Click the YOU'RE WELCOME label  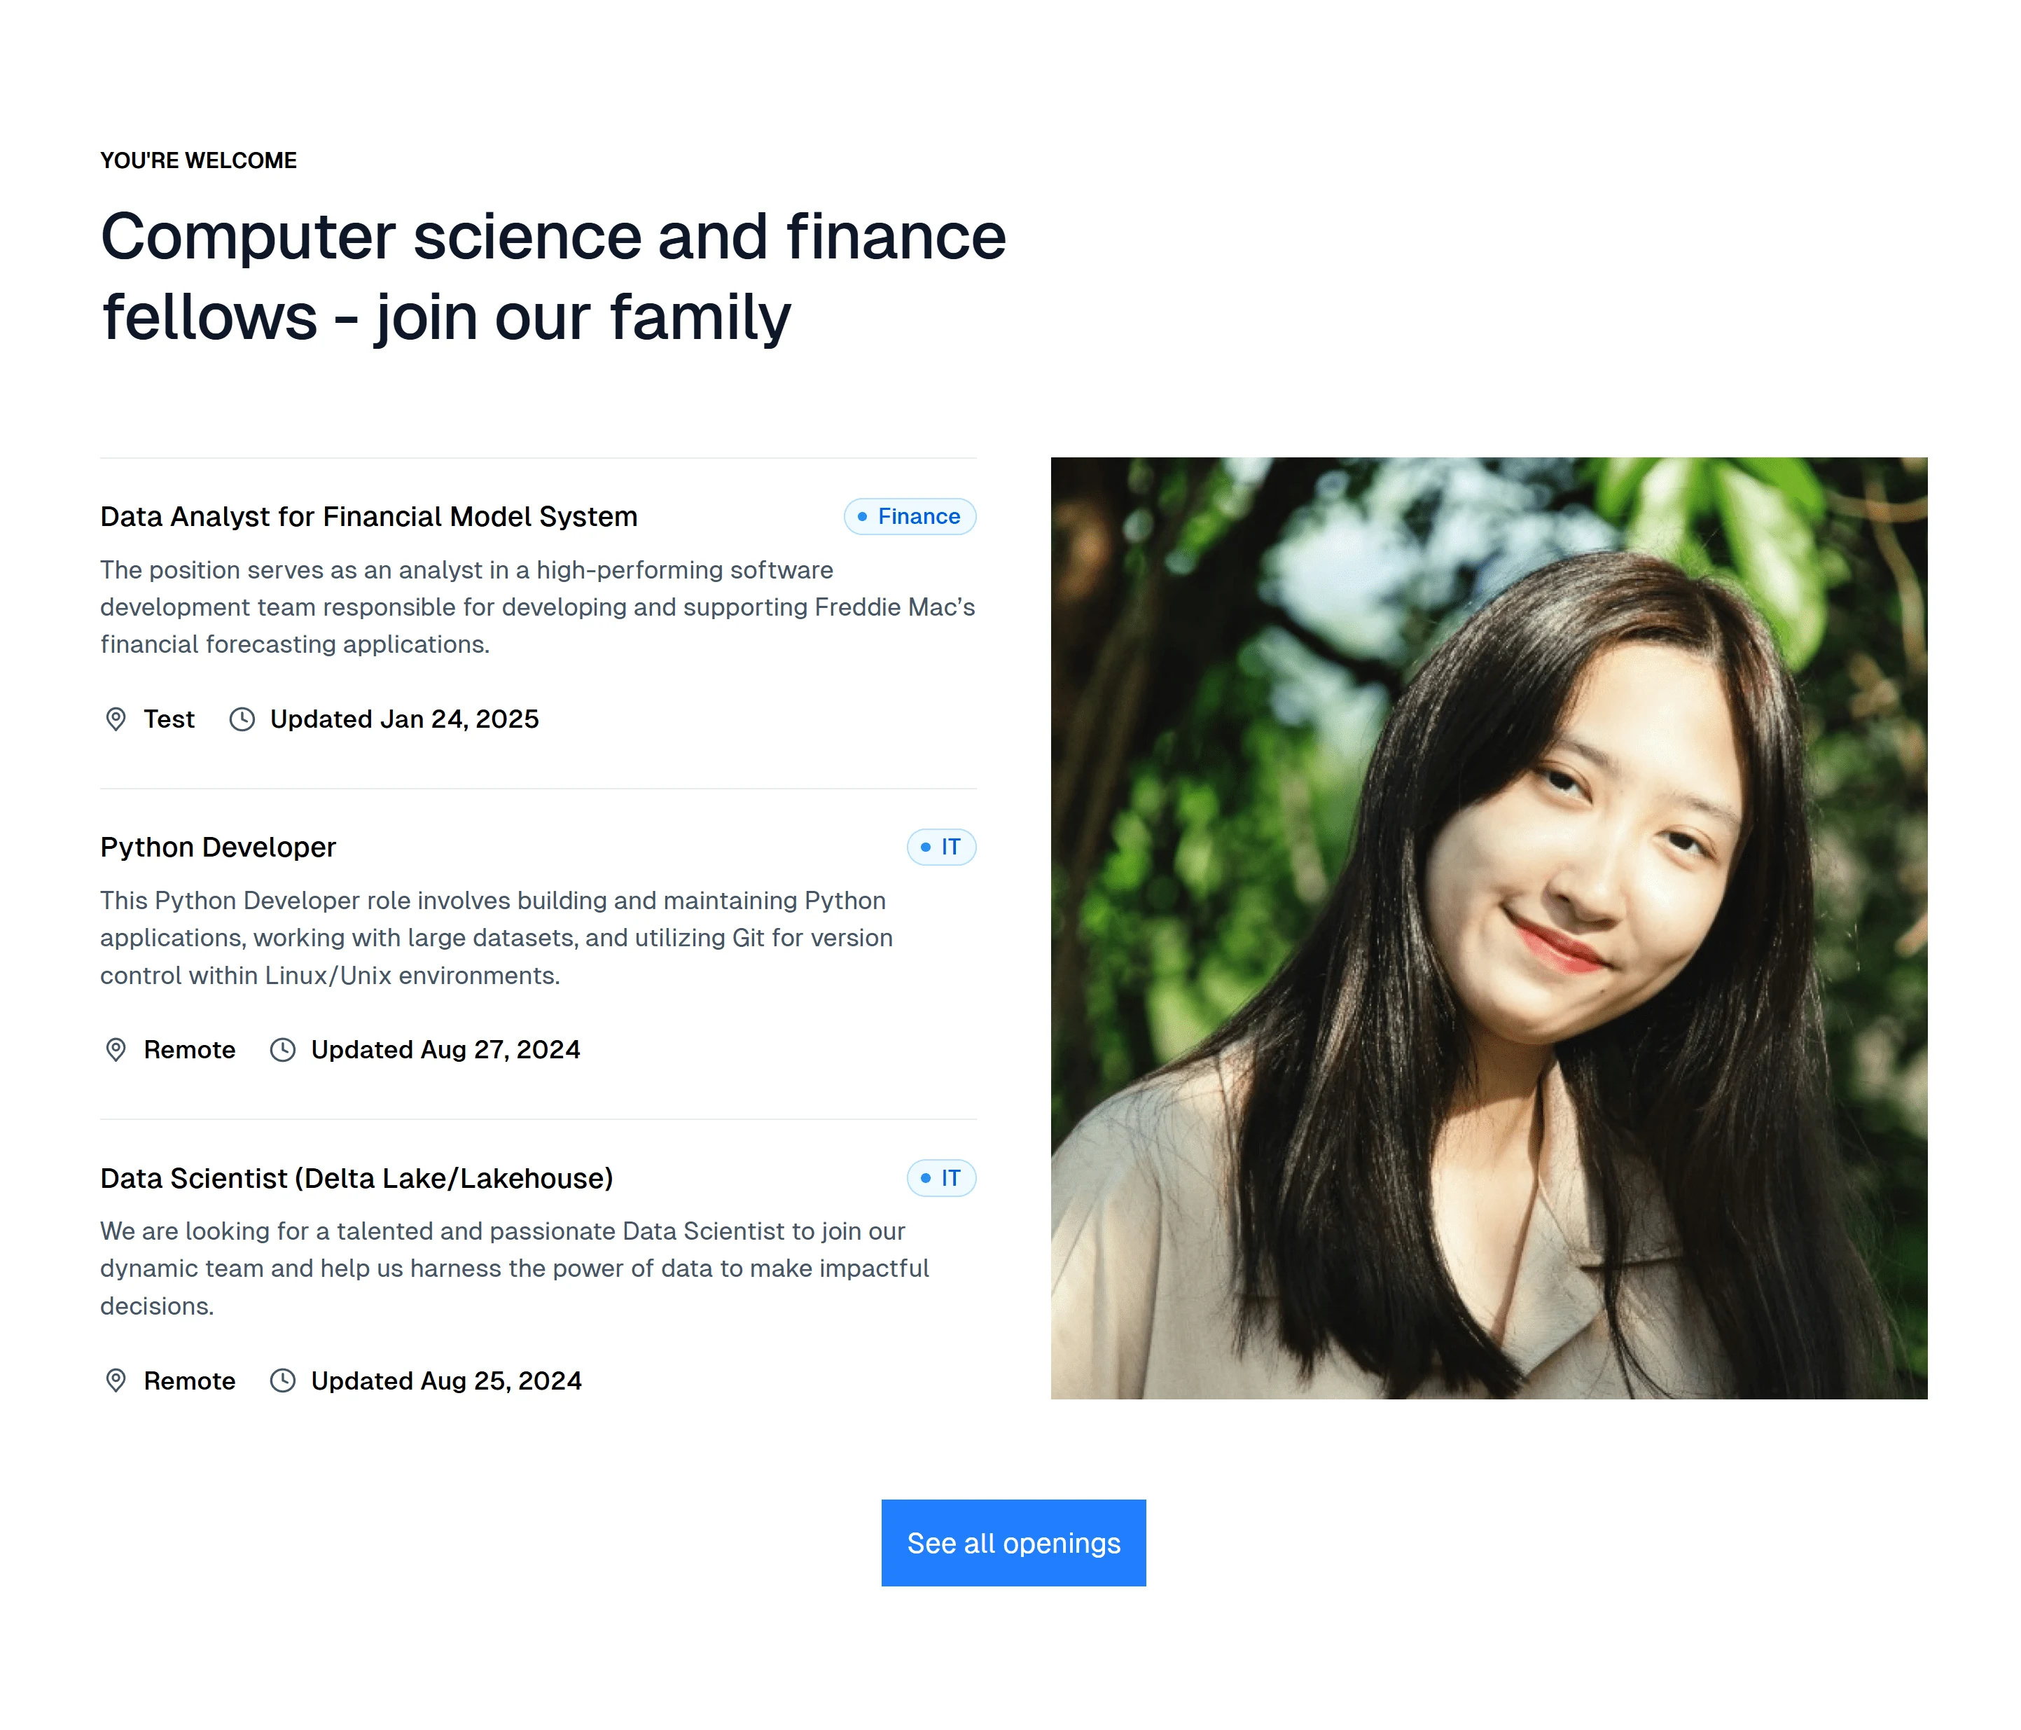[x=198, y=160]
